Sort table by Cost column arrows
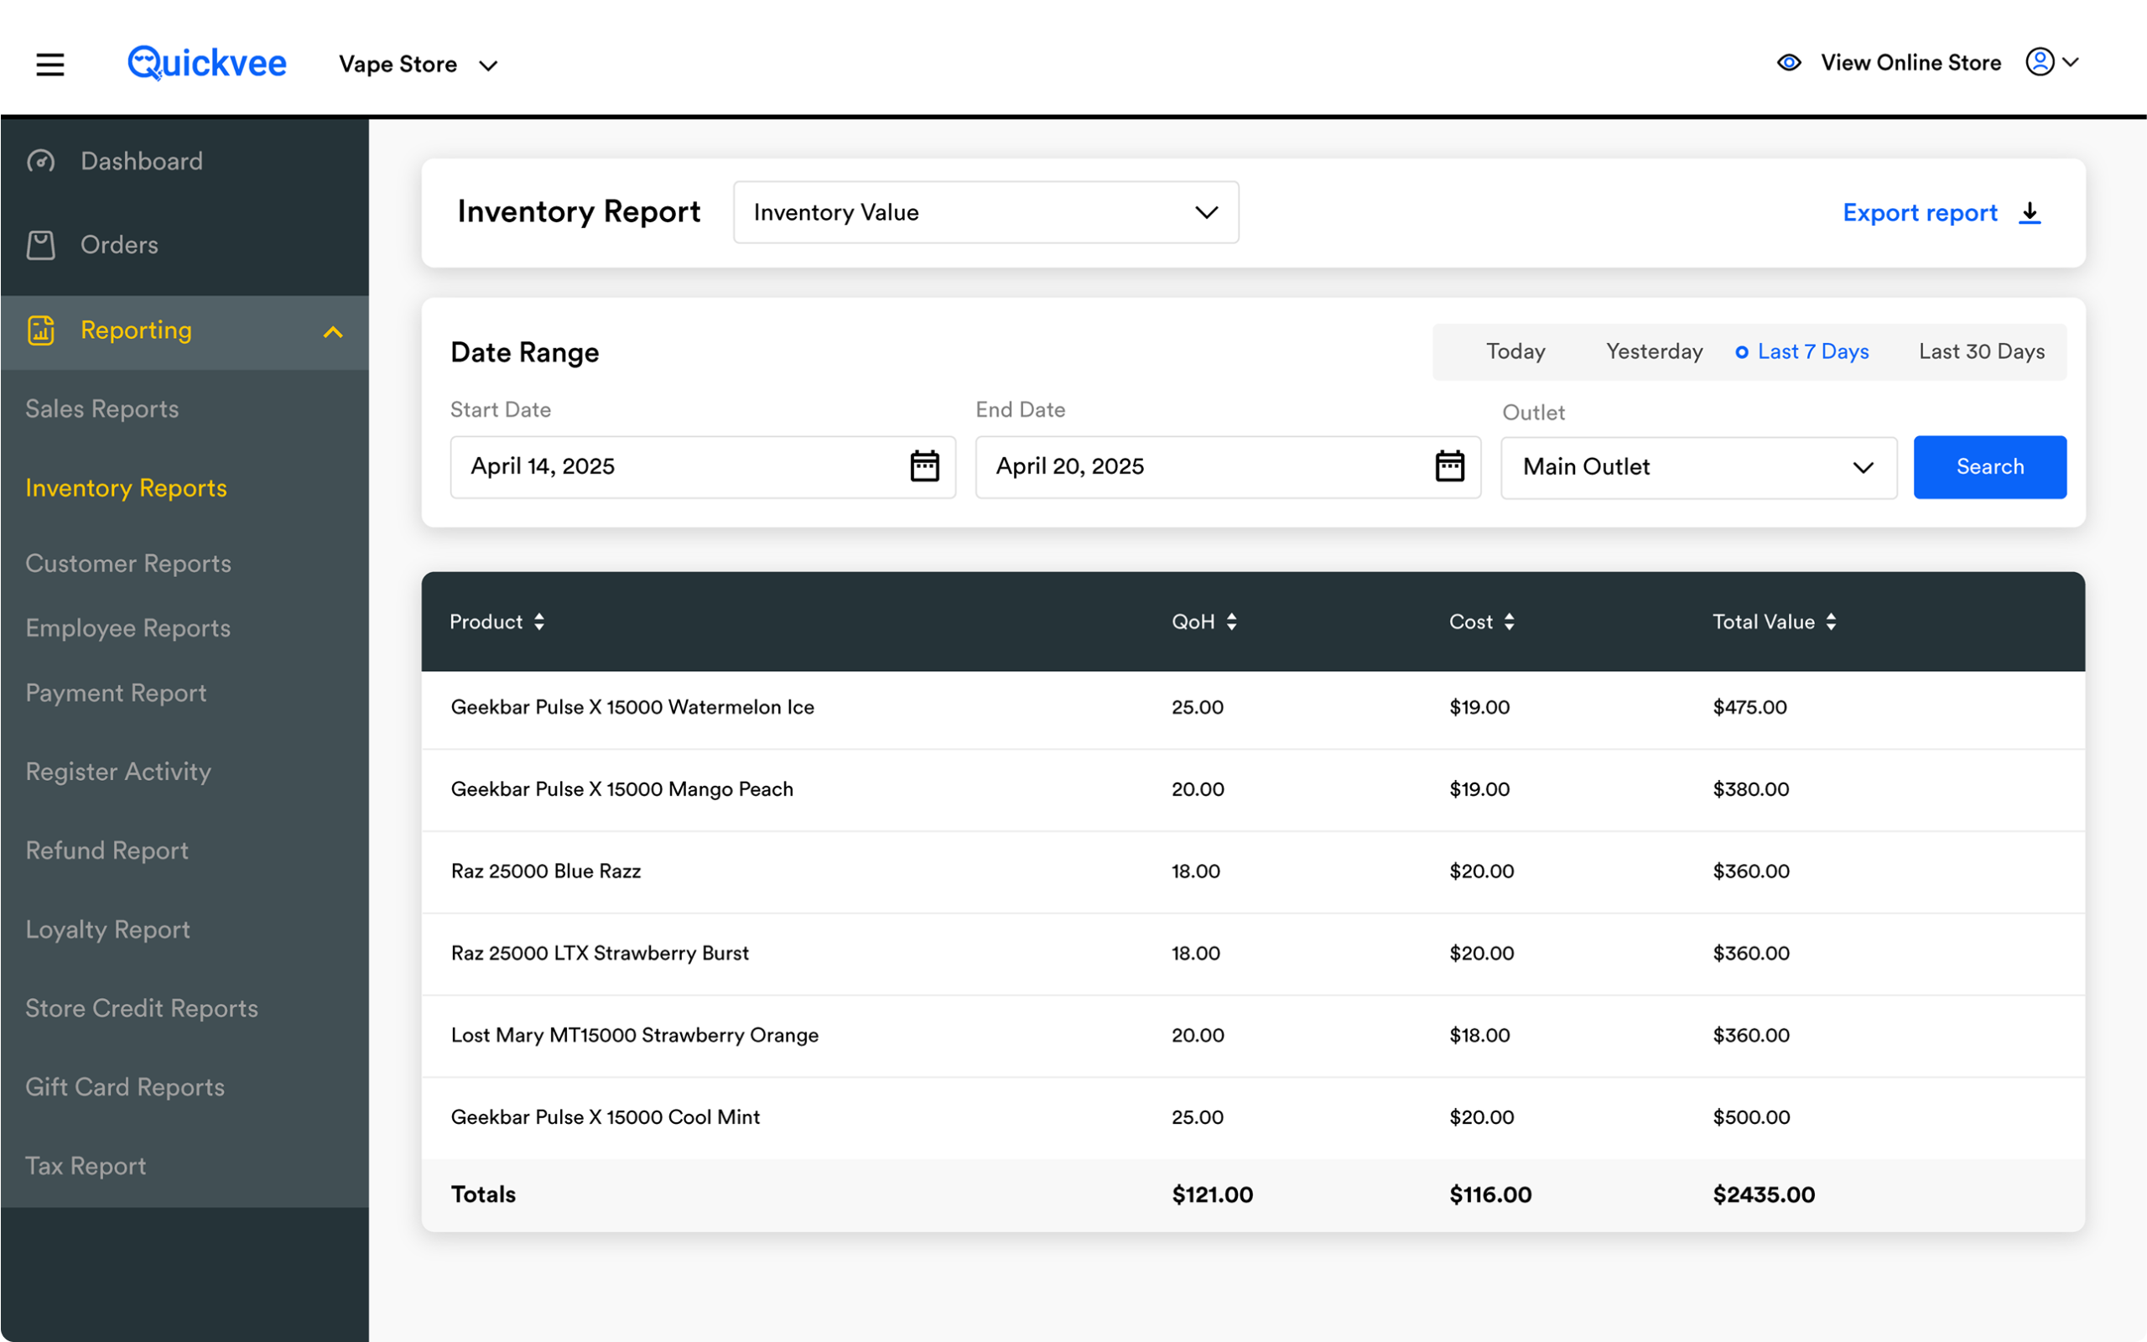The width and height of the screenshot is (2147, 1342). click(x=1509, y=622)
